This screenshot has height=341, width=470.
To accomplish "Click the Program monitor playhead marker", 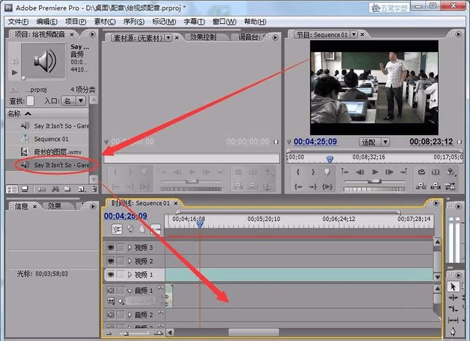I will coord(330,158).
